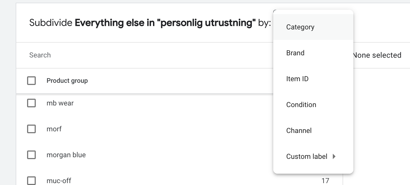Choose Channel as the subdivide attribute
The image size is (410, 185).
(x=299, y=131)
